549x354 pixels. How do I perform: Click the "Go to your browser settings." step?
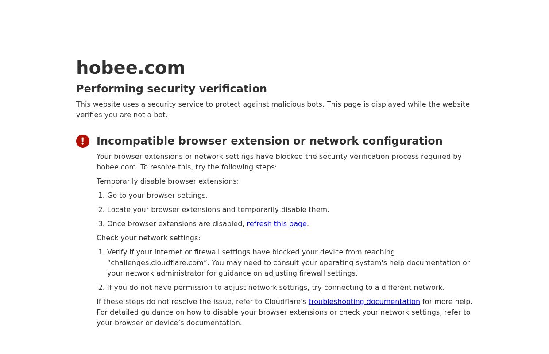point(157,196)
